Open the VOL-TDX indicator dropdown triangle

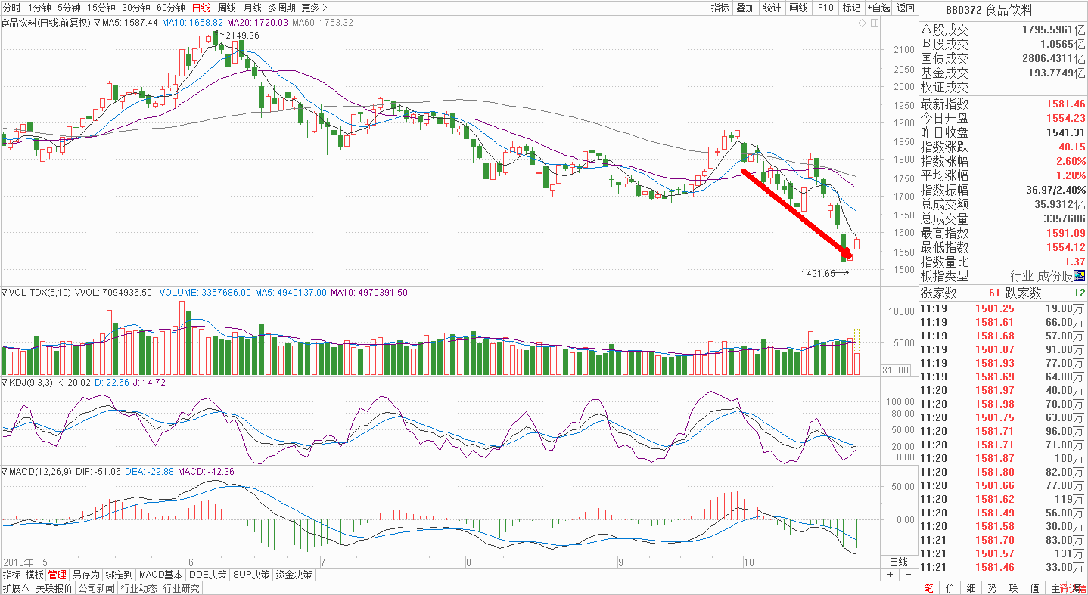pos(4,292)
